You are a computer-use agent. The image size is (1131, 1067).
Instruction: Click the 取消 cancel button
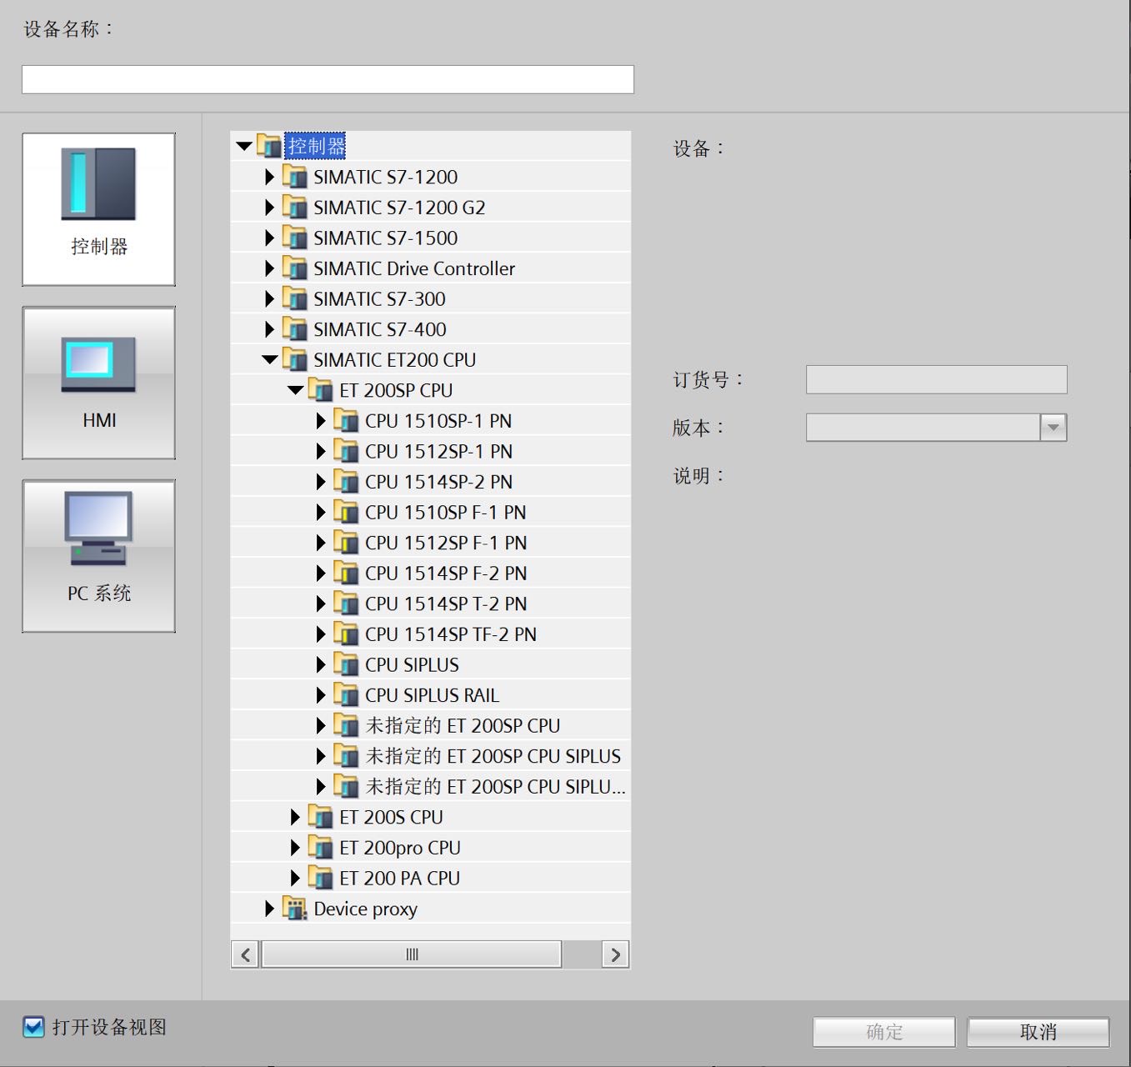pyautogui.click(x=1038, y=1032)
